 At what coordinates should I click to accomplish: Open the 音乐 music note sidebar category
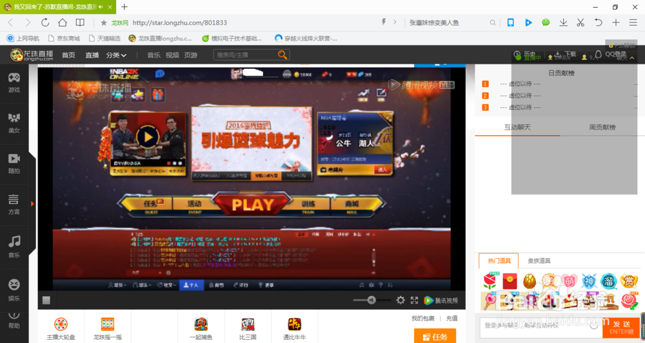(14, 247)
